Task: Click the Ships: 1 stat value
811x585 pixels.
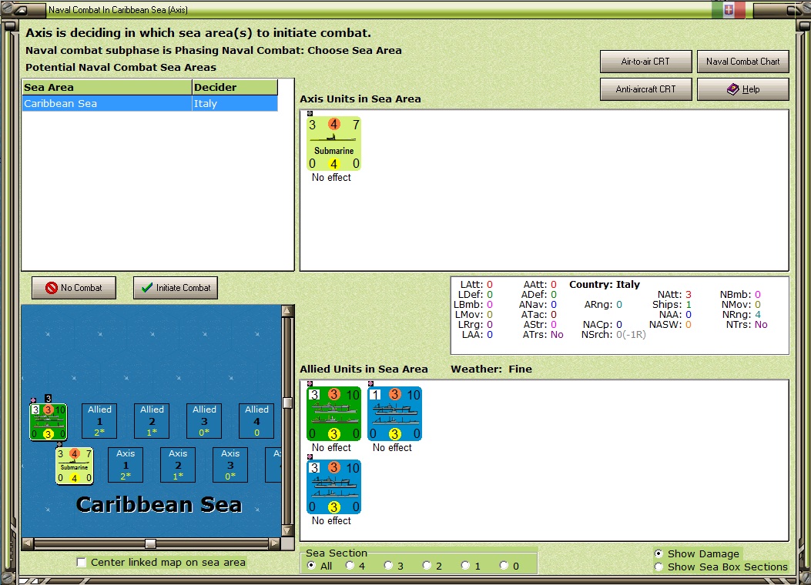Action: click(689, 304)
